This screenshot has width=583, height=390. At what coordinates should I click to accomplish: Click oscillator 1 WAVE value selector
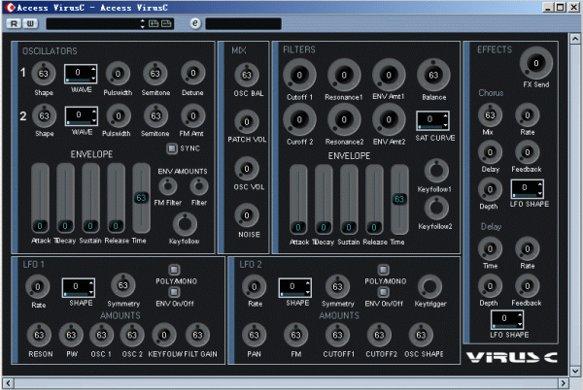click(x=81, y=74)
